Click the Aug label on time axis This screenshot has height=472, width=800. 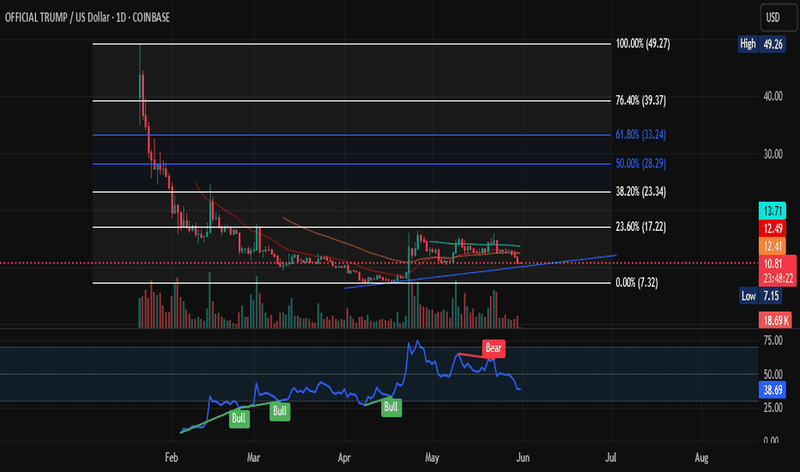coord(702,459)
